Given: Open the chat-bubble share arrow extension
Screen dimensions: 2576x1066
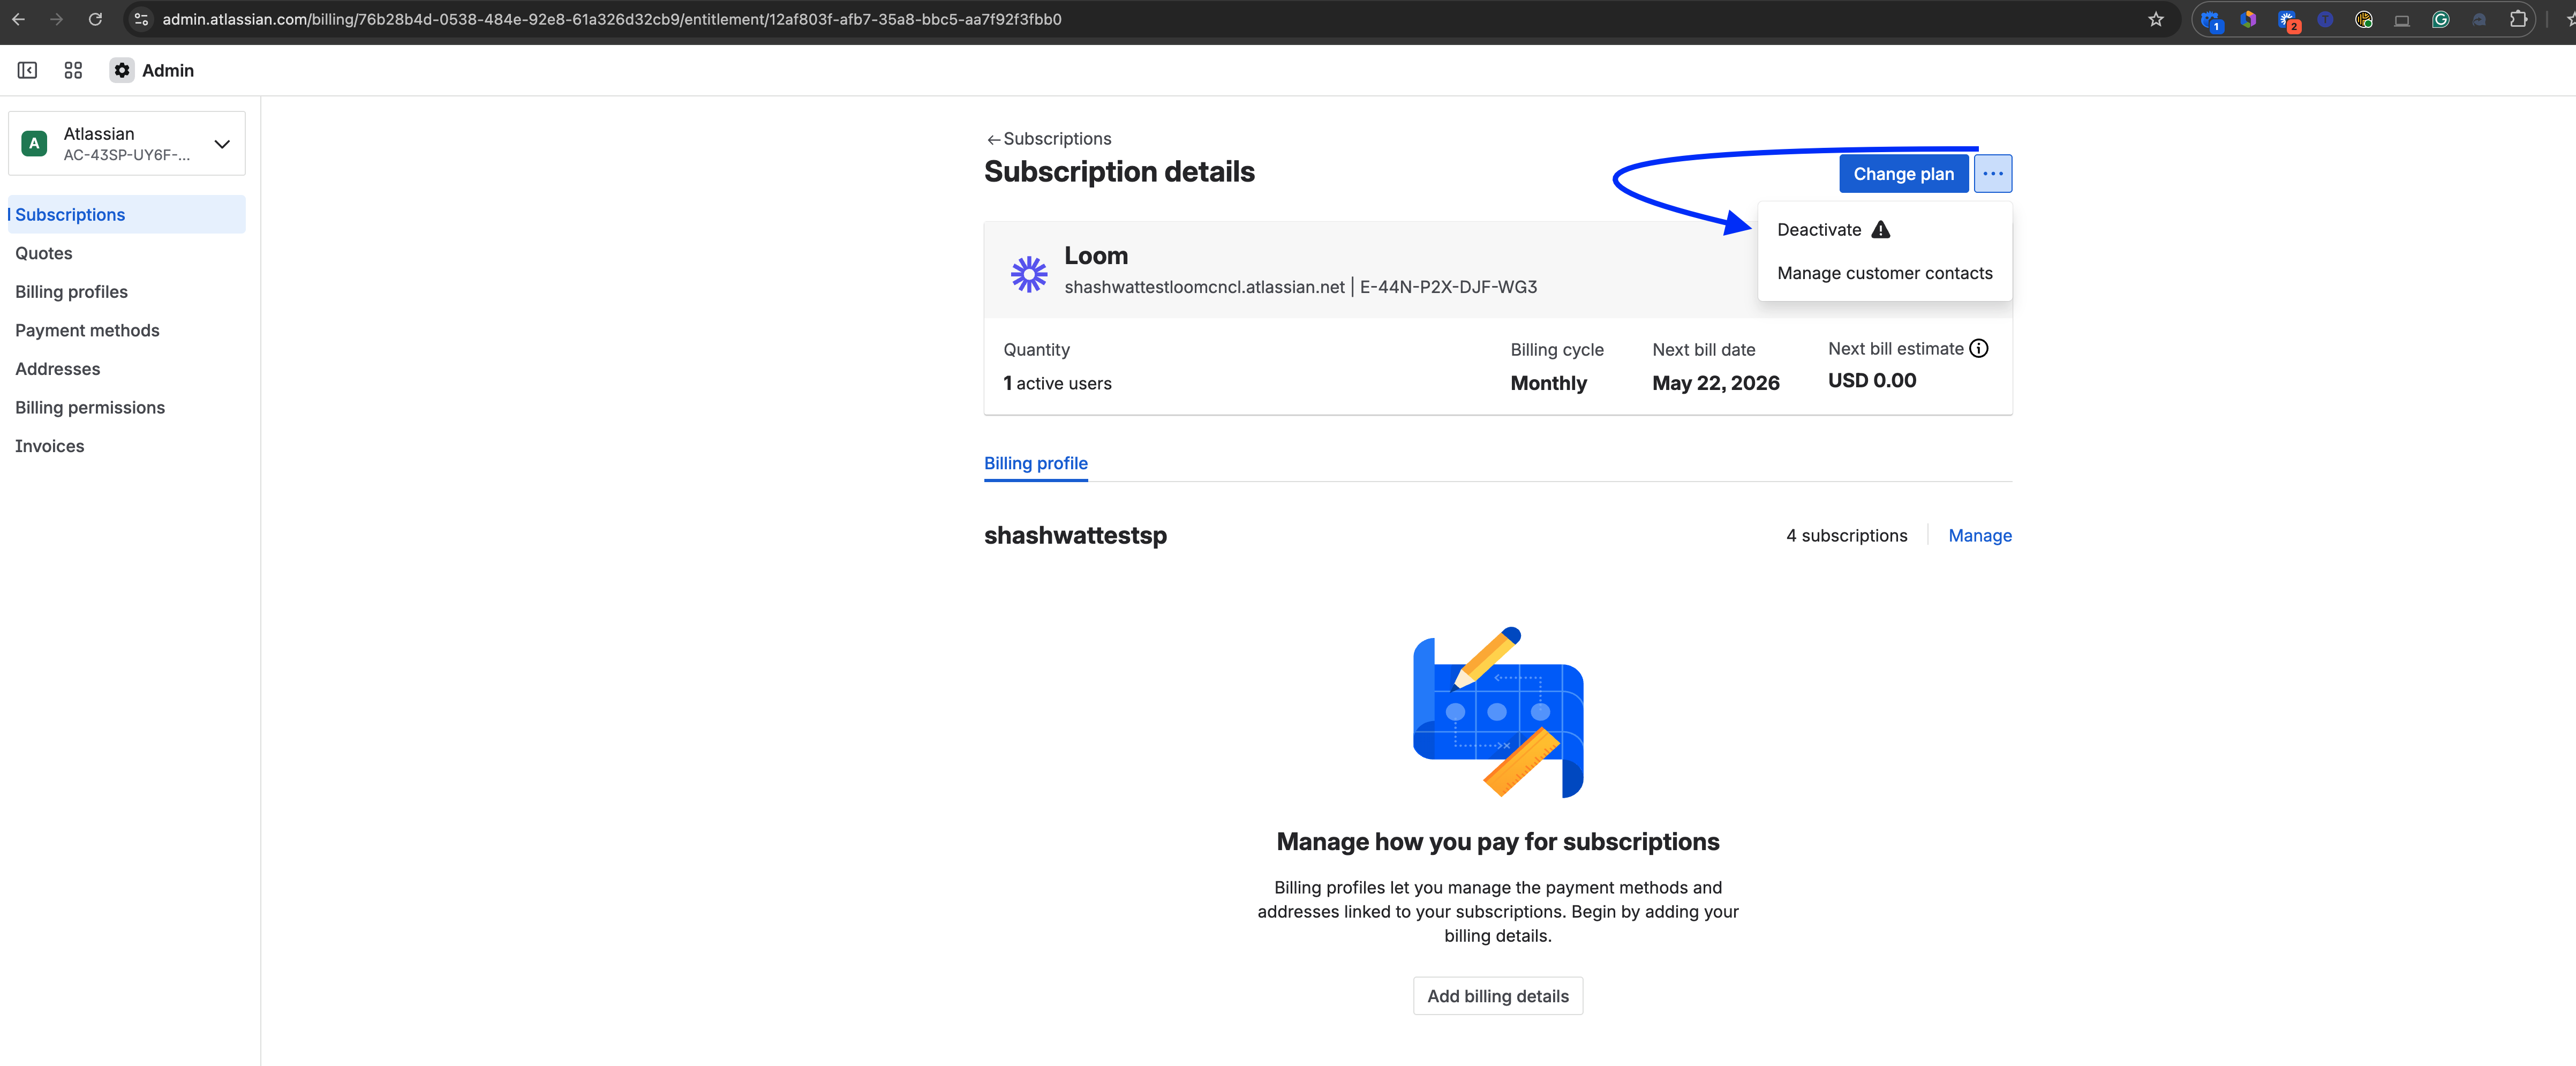Looking at the screenshot, I should [2479, 19].
